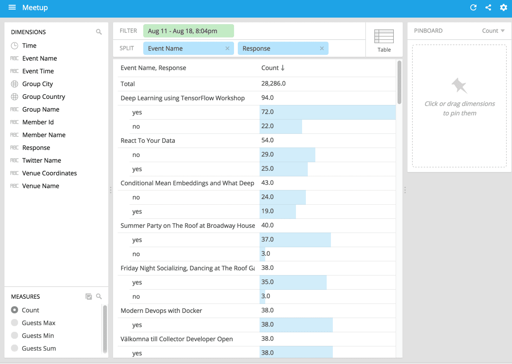The height and width of the screenshot is (364, 512).
Task: Select the Venue Name dimension
Action: coord(41,186)
